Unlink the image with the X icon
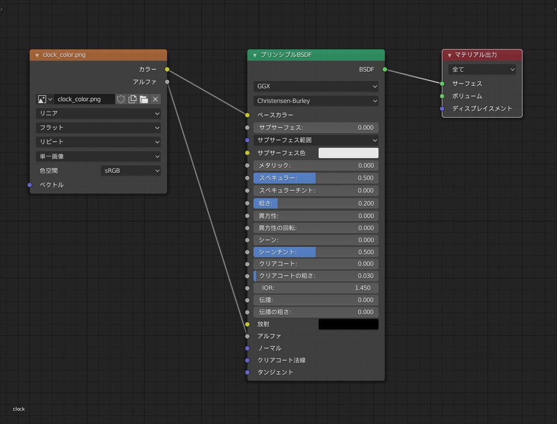 tap(155, 99)
